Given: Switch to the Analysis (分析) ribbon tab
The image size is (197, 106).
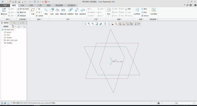Looking at the screenshot, I should [x=22, y=5].
